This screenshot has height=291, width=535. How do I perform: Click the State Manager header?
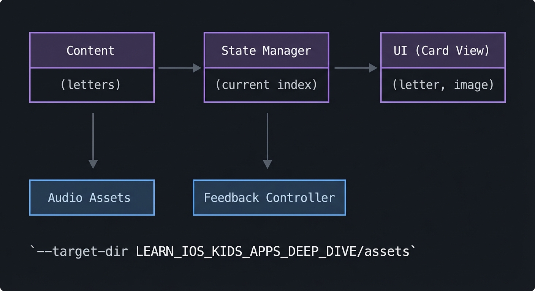click(266, 50)
